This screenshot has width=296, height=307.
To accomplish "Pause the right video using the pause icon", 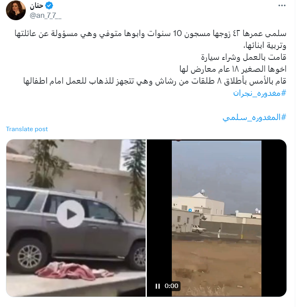I will [x=158, y=286].
